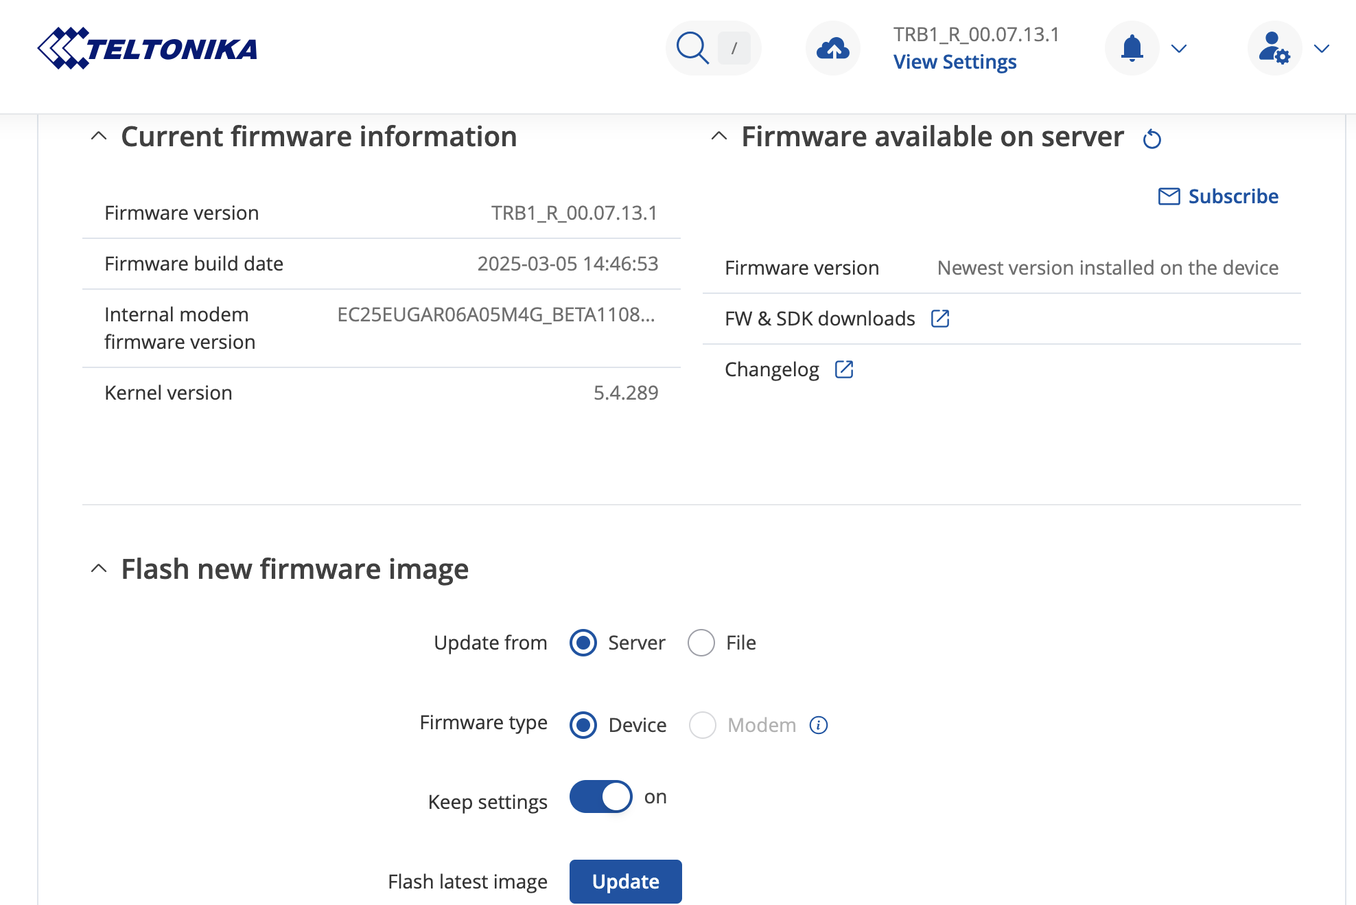Click the user settings profile icon
The height and width of the screenshot is (905, 1356).
click(1275, 48)
